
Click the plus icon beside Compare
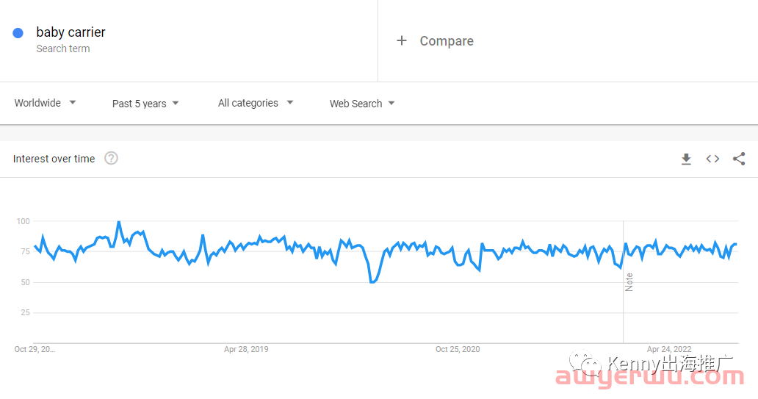click(402, 40)
